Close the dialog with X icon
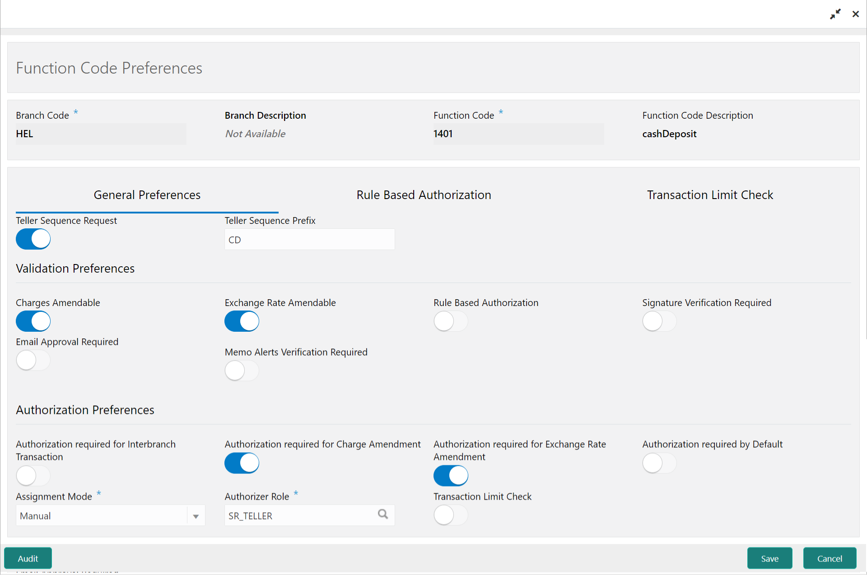The image size is (867, 575). click(856, 14)
